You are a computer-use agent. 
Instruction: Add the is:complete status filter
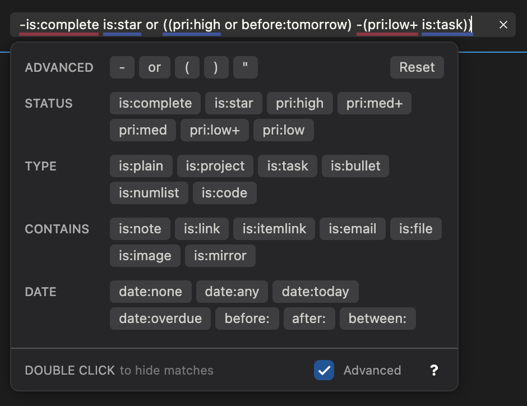[x=155, y=103]
